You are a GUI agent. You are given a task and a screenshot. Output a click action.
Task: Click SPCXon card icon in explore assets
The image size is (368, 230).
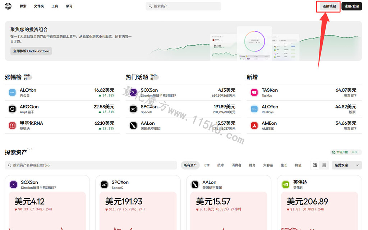[104, 185]
